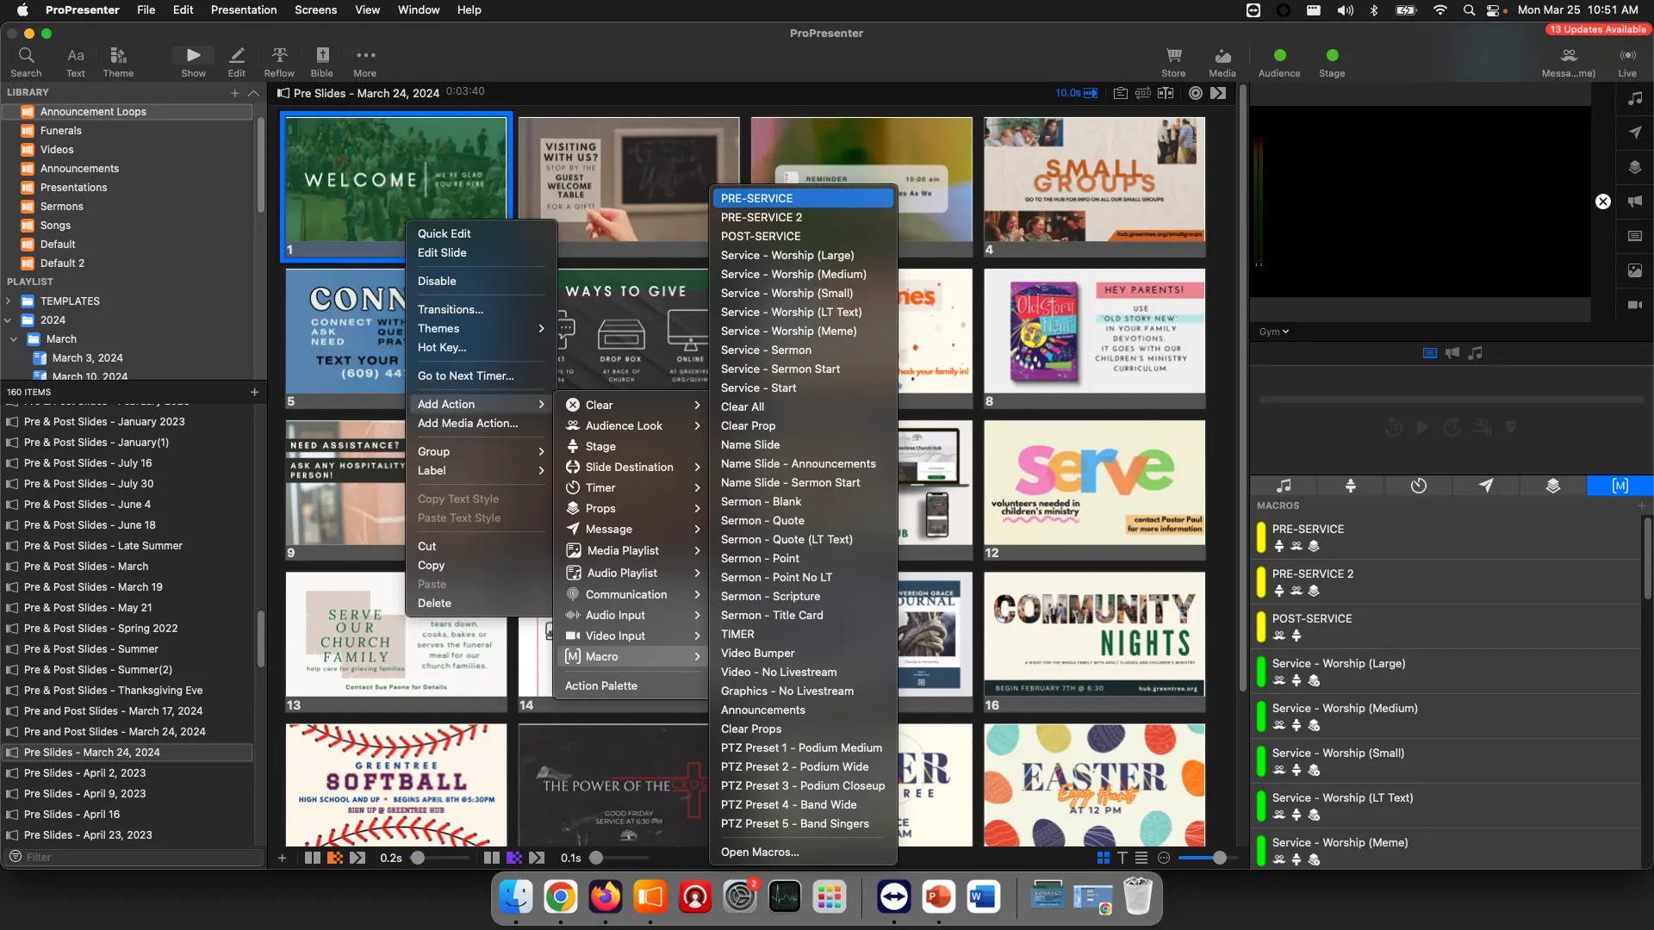Switch to the Macros panel tab icon

pos(1620,486)
